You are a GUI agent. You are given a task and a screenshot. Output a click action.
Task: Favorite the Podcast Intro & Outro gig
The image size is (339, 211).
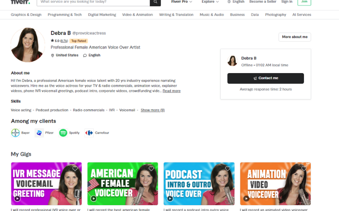point(228,168)
